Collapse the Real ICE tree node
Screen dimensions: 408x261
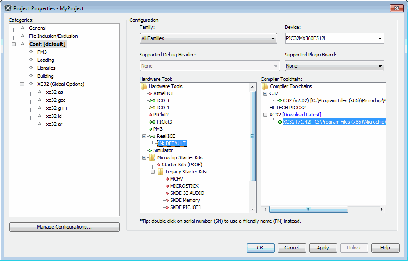coord(144,136)
